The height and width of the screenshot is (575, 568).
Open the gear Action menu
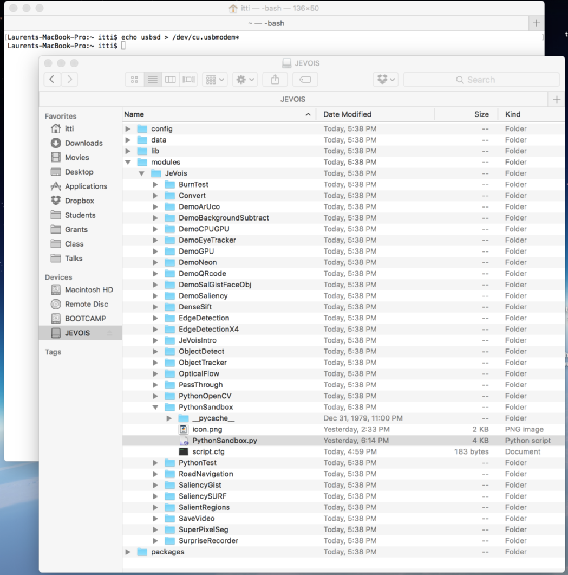(x=245, y=80)
